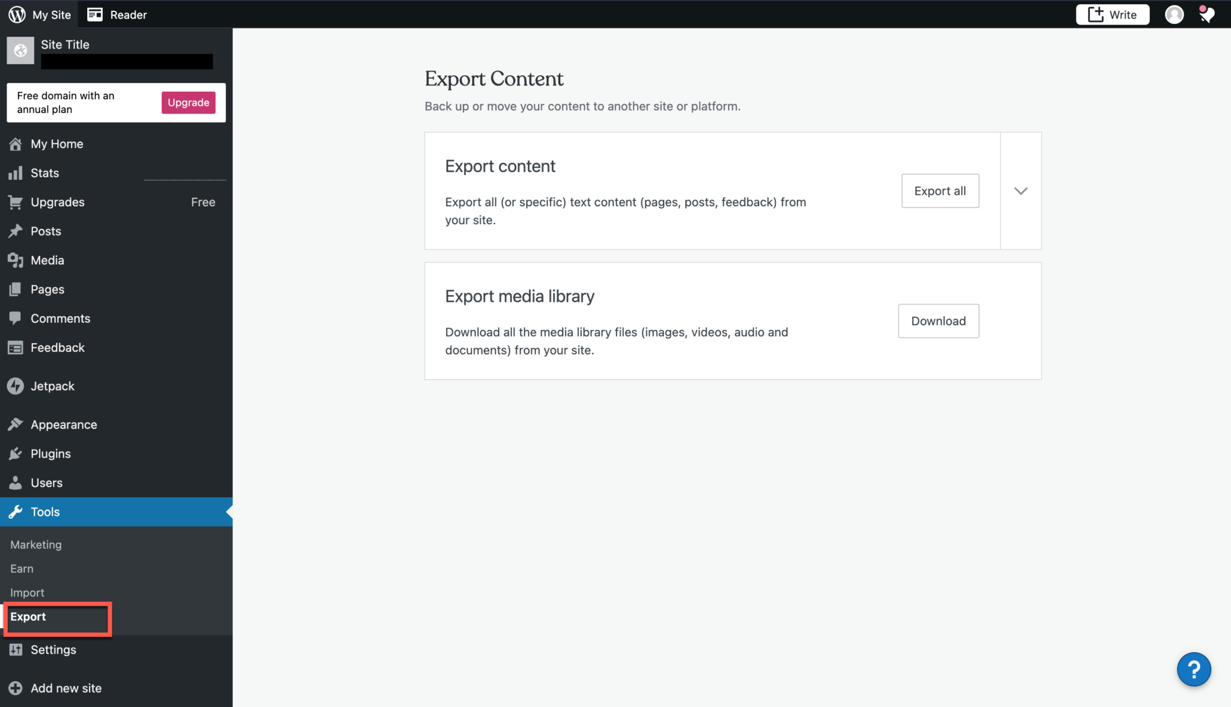1231x707 pixels.
Task: Expand the Export content options chevron
Action: point(1020,191)
